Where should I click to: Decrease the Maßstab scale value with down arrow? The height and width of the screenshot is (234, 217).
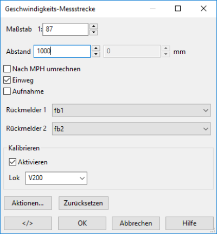tap(93, 33)
